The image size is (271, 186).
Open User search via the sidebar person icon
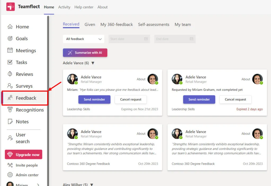click(x=10, y=138)
